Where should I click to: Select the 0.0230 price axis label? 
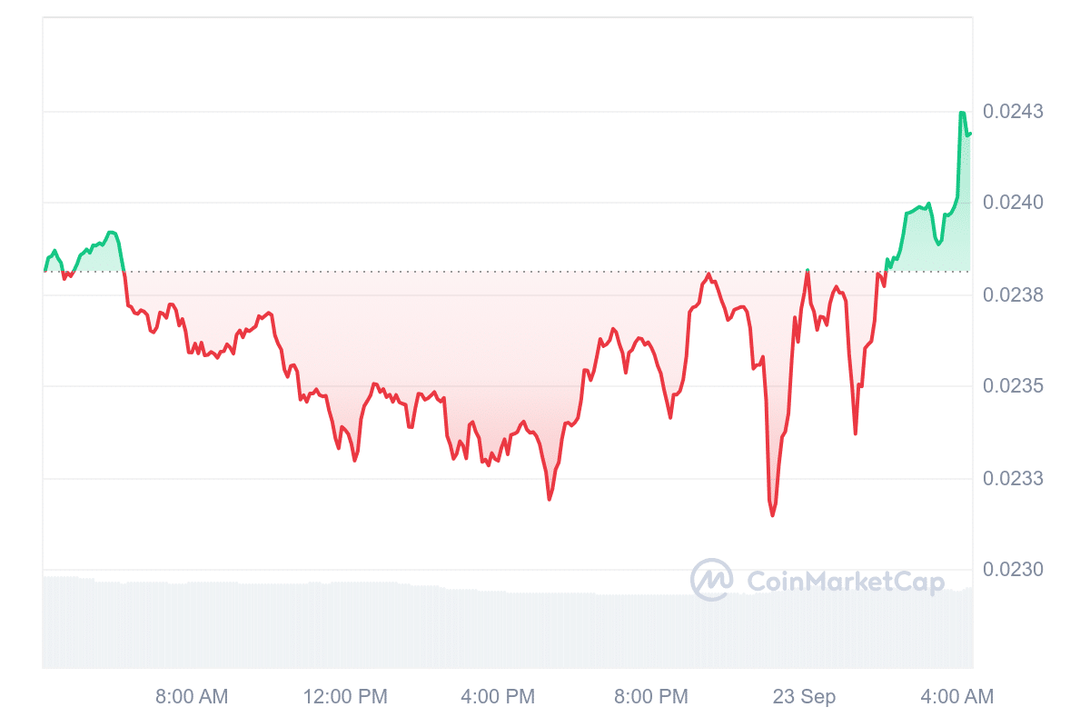pos(1013,570)
